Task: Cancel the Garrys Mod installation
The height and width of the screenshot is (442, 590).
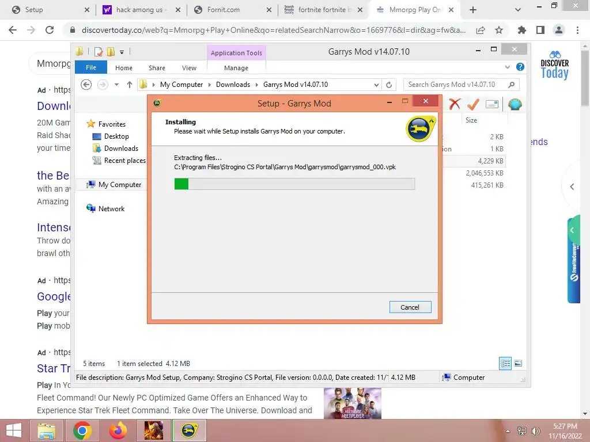Action: (x=410, y=307)
